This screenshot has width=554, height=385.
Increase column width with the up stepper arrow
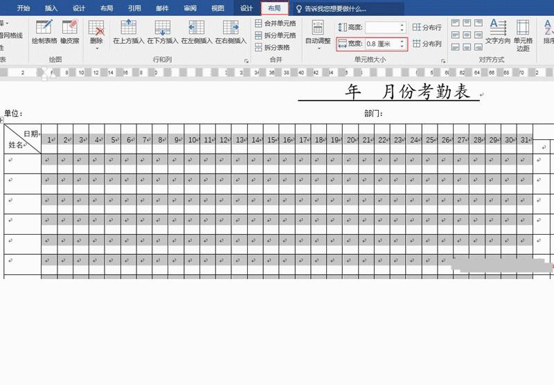coord(402,42)
